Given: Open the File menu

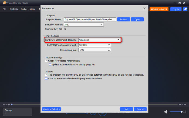Looking at the screenshot, I should coord(4,9).
